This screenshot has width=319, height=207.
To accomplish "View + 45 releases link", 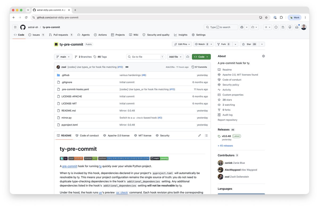I will point(225,146).
